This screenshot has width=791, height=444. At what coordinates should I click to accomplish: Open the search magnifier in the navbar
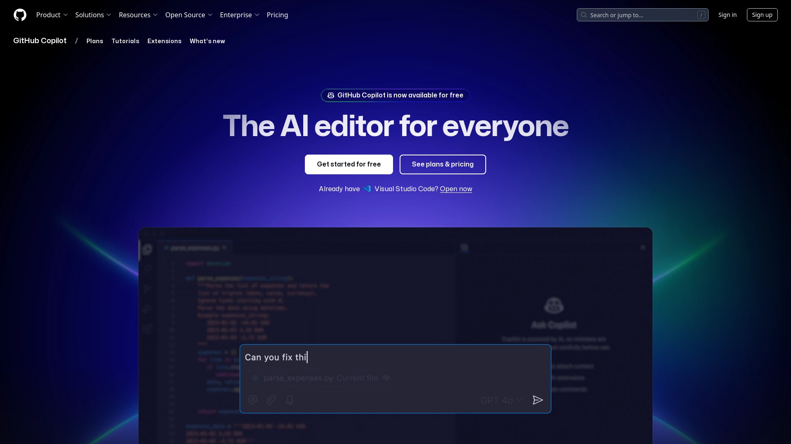[x=583, y=15]
